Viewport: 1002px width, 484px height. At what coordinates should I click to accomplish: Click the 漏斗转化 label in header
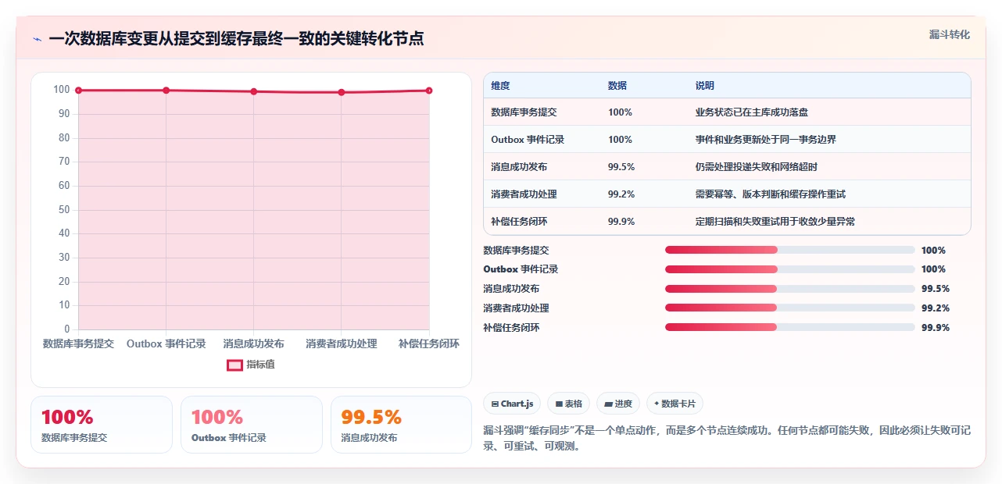950,34
